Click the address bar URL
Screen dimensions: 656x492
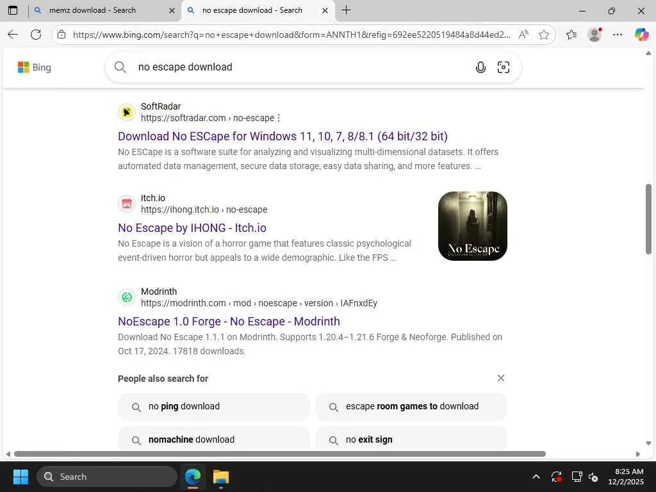pyautogui.click(x=291, y=35)
